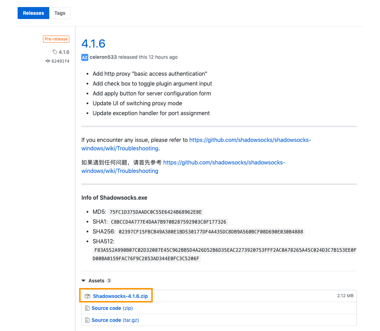The width and height of the screenshot is (380, 331).
Task: Click "Add check box to toggle plugin" bullet
Action: [152, 84]
